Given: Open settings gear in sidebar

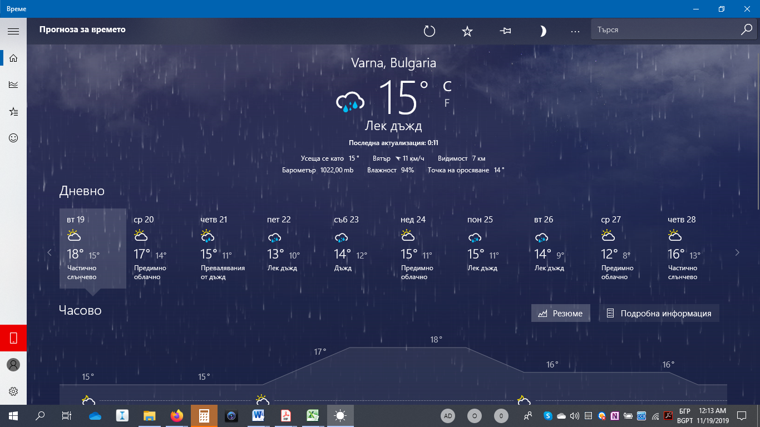Looking at the screenshot, I should click(13, 391).
